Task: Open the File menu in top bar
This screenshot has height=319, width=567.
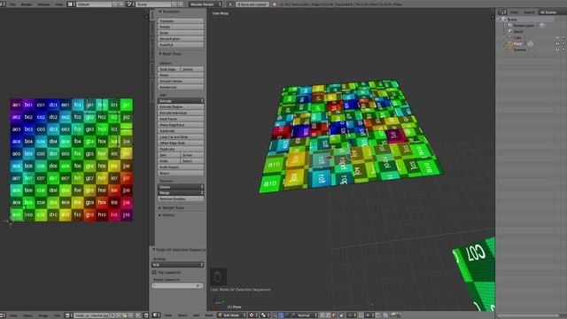Action: click(x=12, y=4)
